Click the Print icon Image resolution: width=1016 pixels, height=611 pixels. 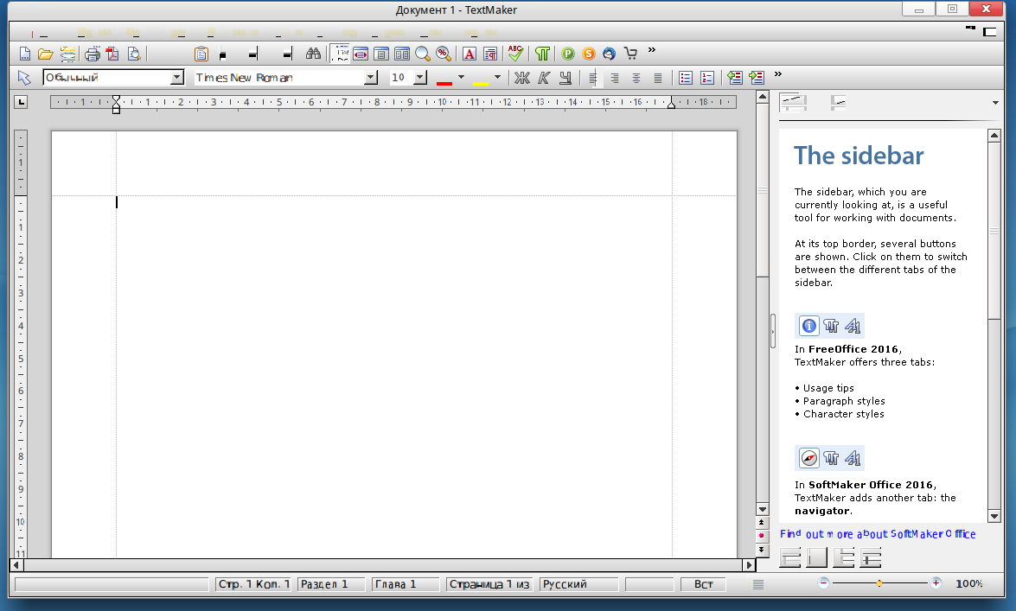pyautogui.click(x=92, y=54)
